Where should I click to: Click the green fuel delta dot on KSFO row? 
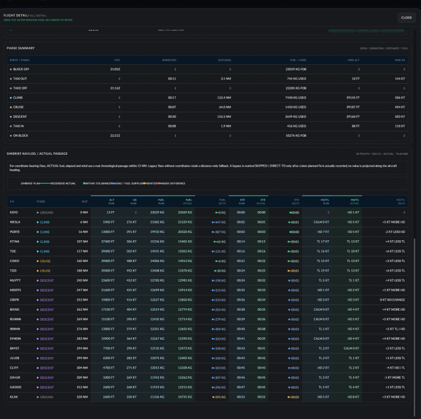tap(216, 212)
